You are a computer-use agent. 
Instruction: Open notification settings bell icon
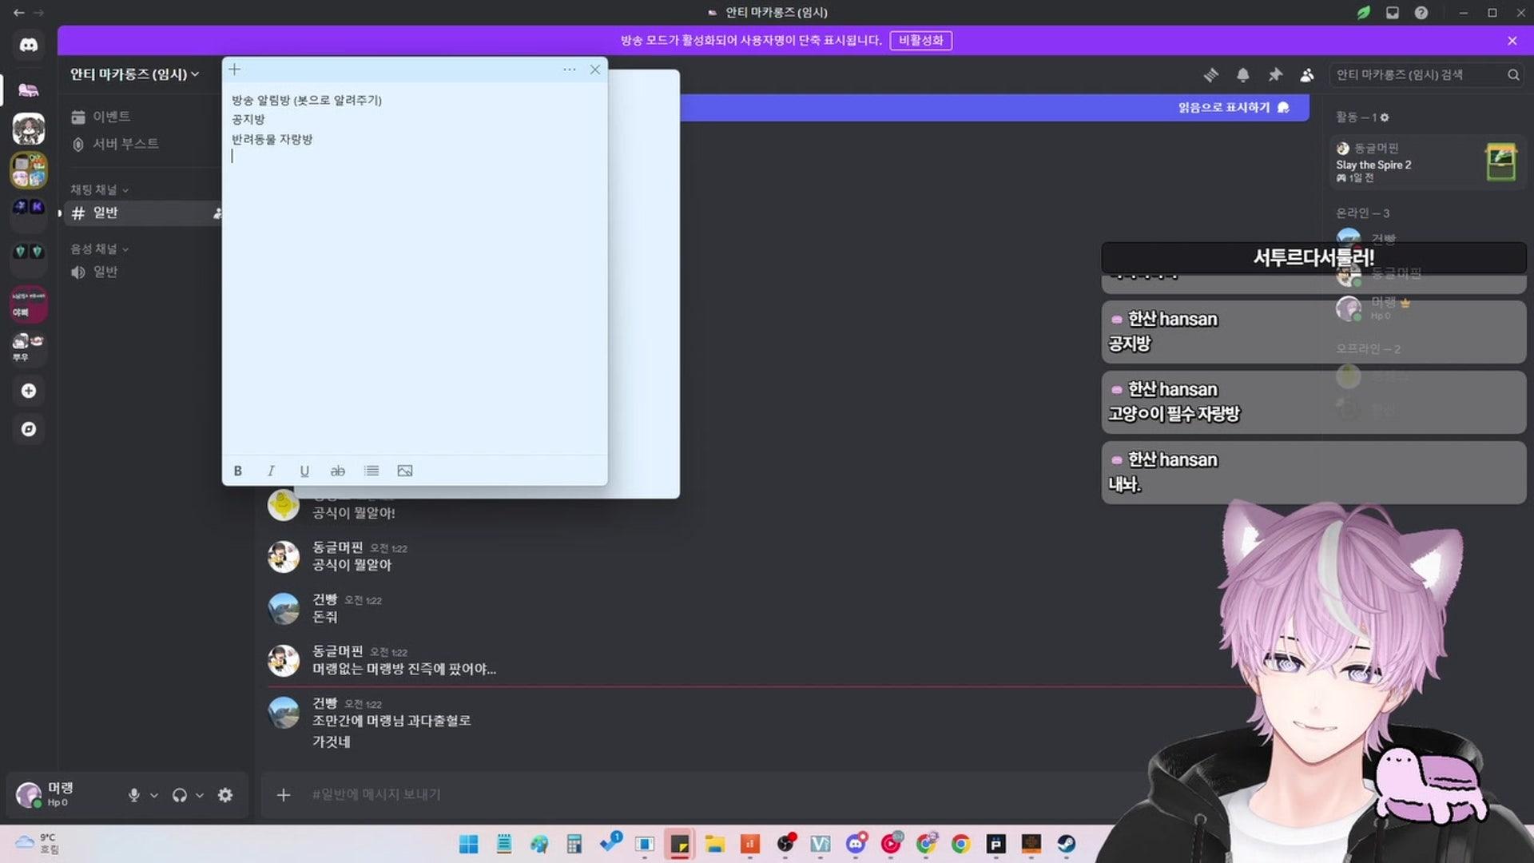(x=1243, y=74)
